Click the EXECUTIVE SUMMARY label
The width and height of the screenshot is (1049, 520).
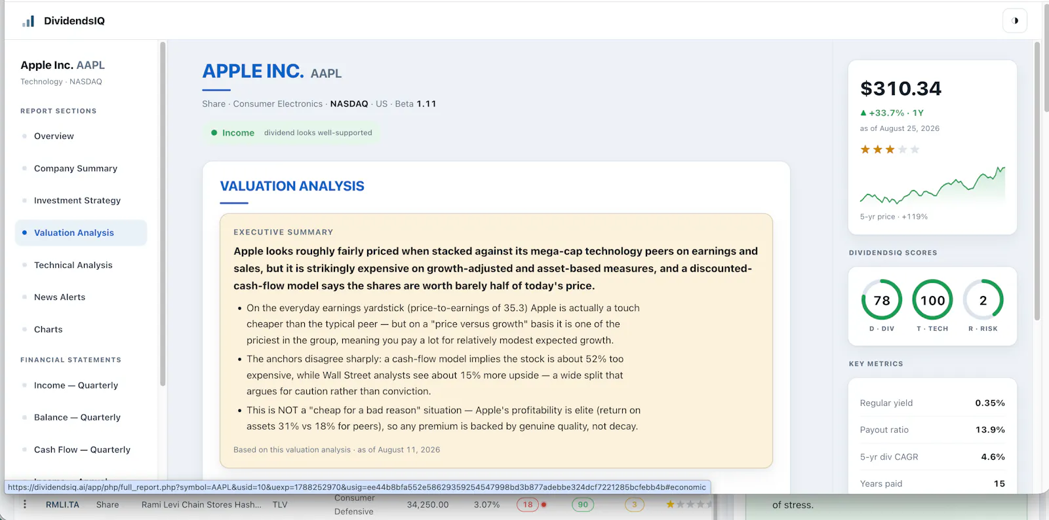283,232
